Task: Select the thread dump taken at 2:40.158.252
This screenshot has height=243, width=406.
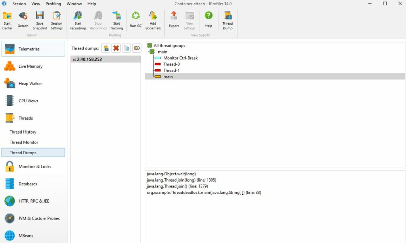Action: [105, 59]
